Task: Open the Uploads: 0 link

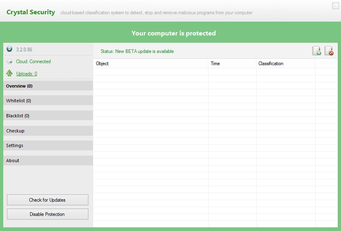Action: coord(26,74)
